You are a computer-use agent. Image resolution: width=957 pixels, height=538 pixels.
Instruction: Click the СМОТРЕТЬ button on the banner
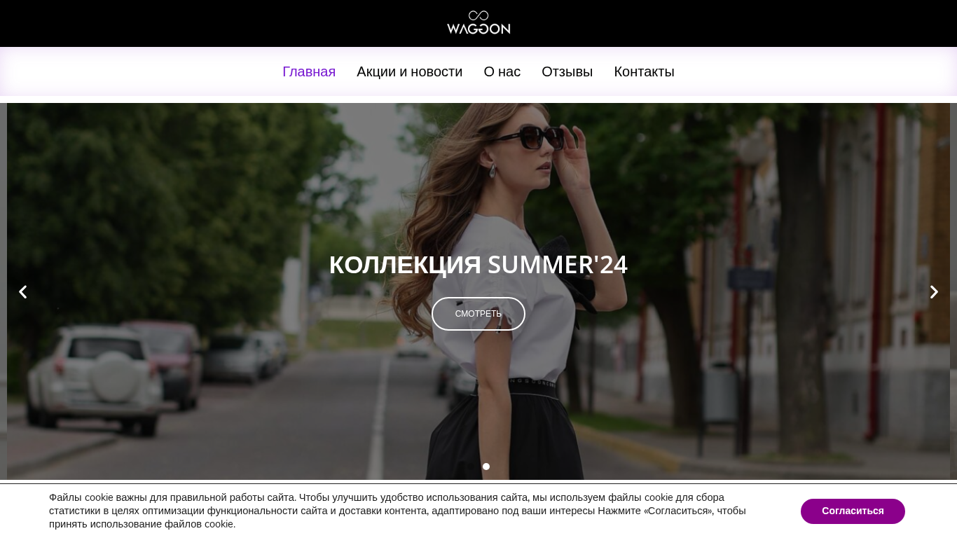pyautogui.click(x=478, y=314)
